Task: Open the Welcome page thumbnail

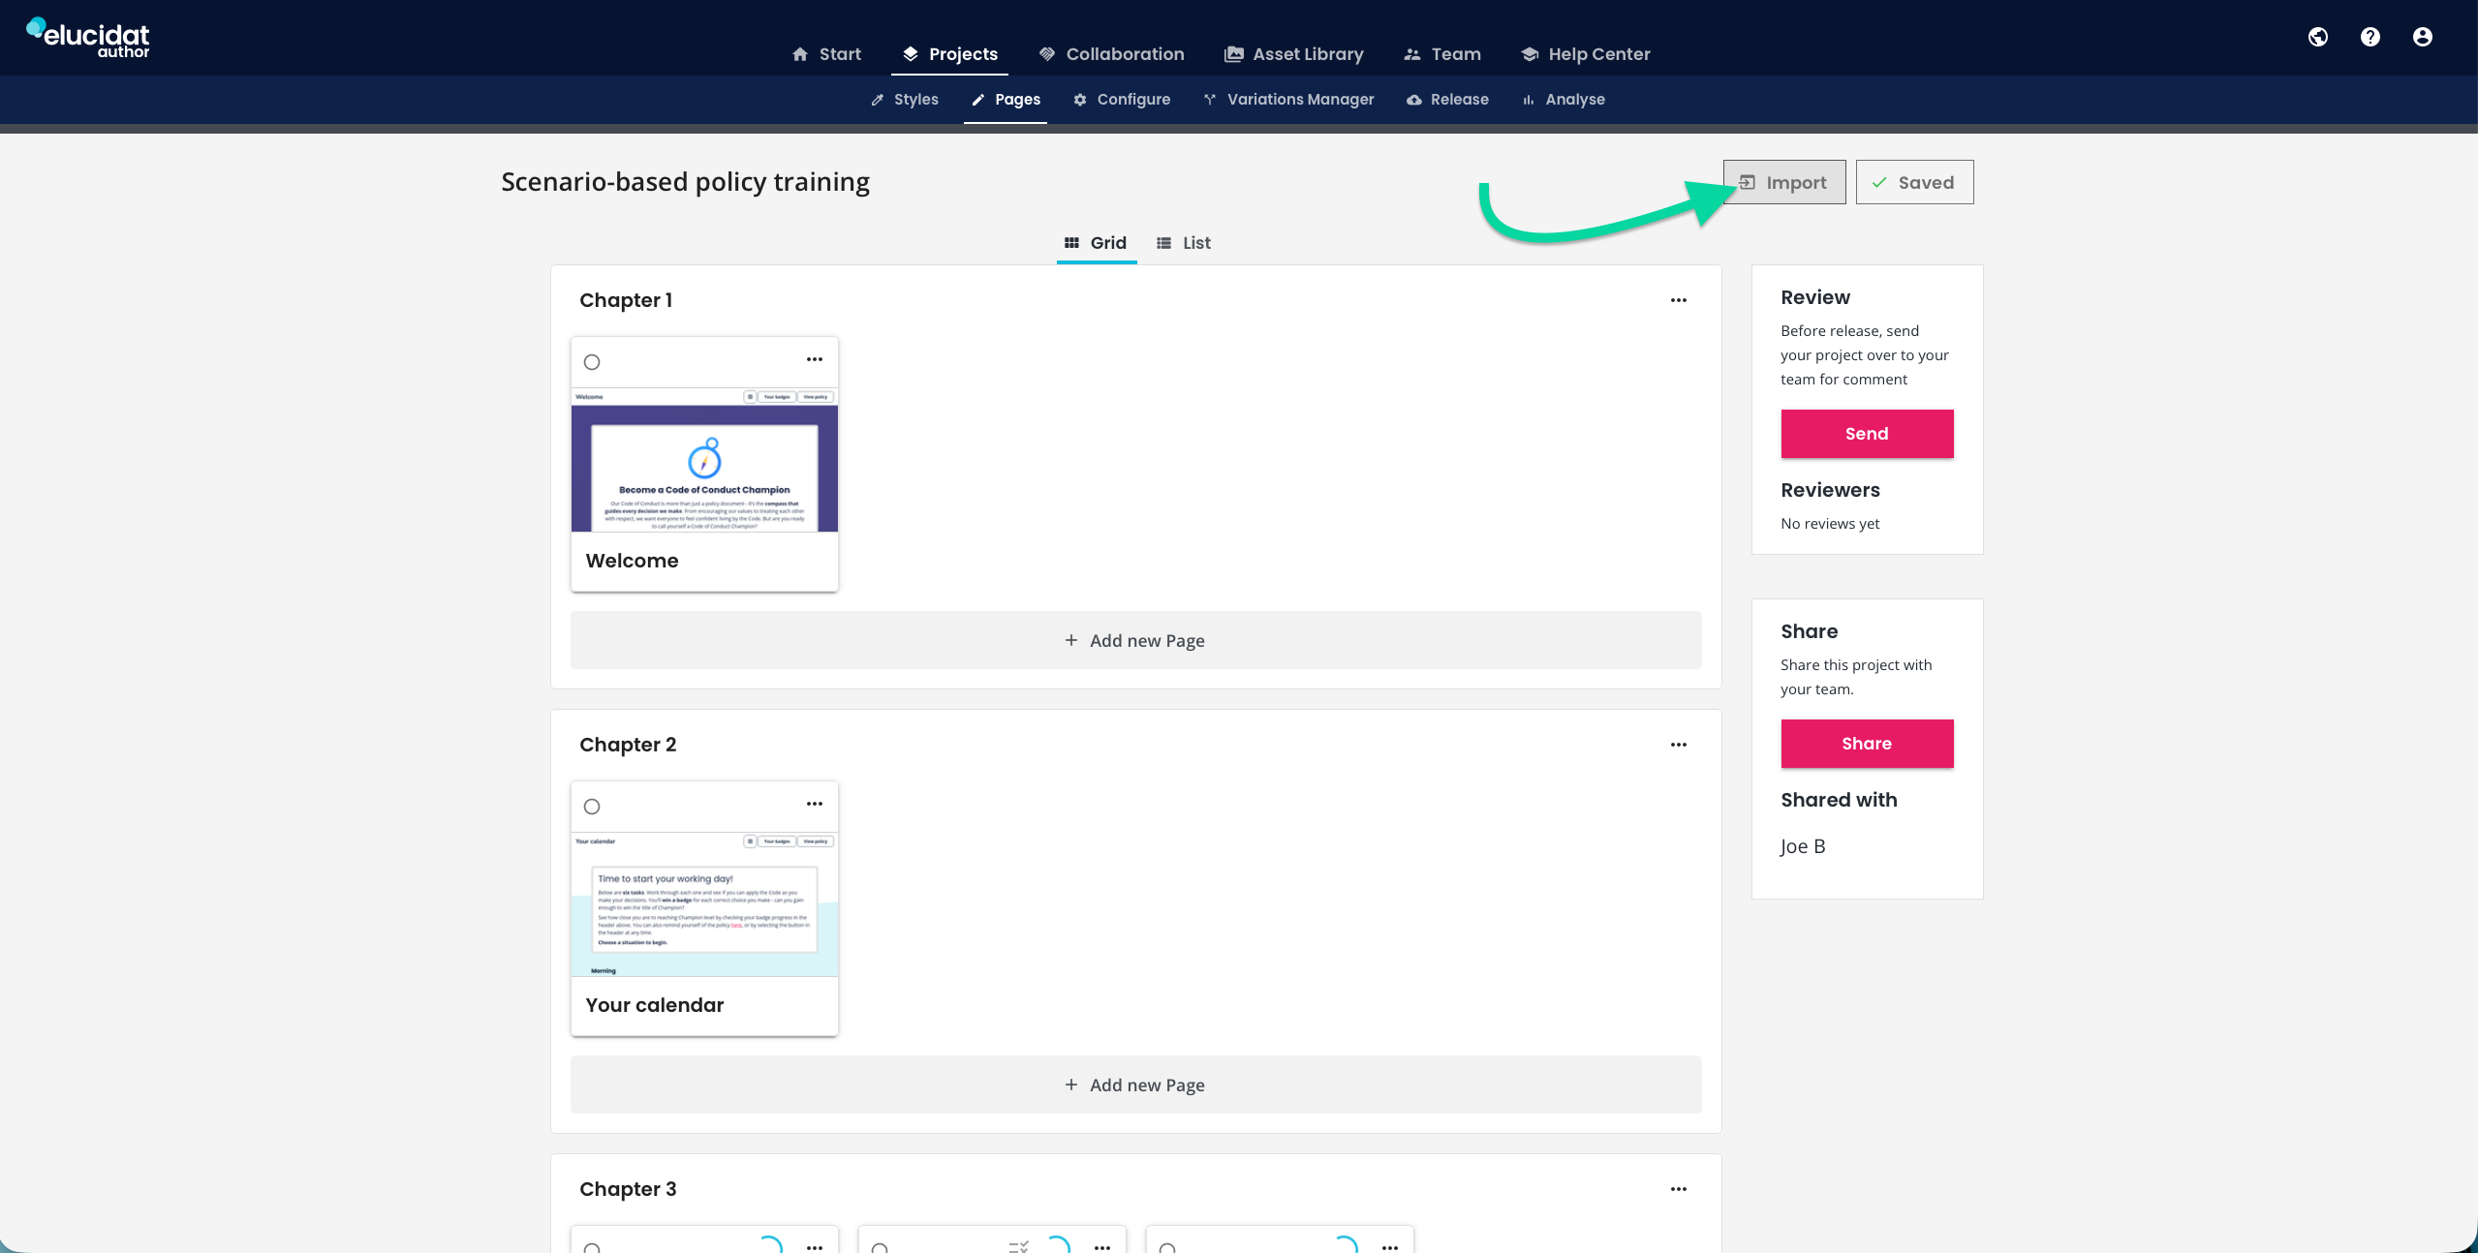Action: tap(704, 460)
